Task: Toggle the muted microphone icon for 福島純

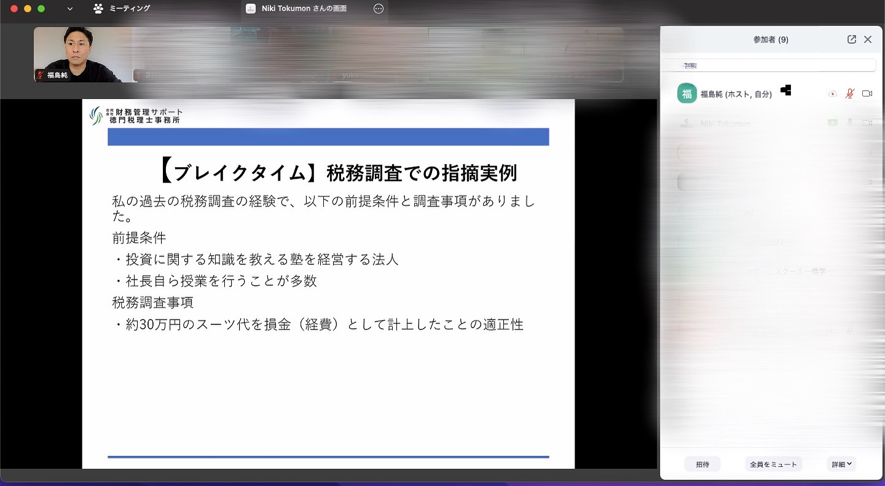Action: [850, 94]
